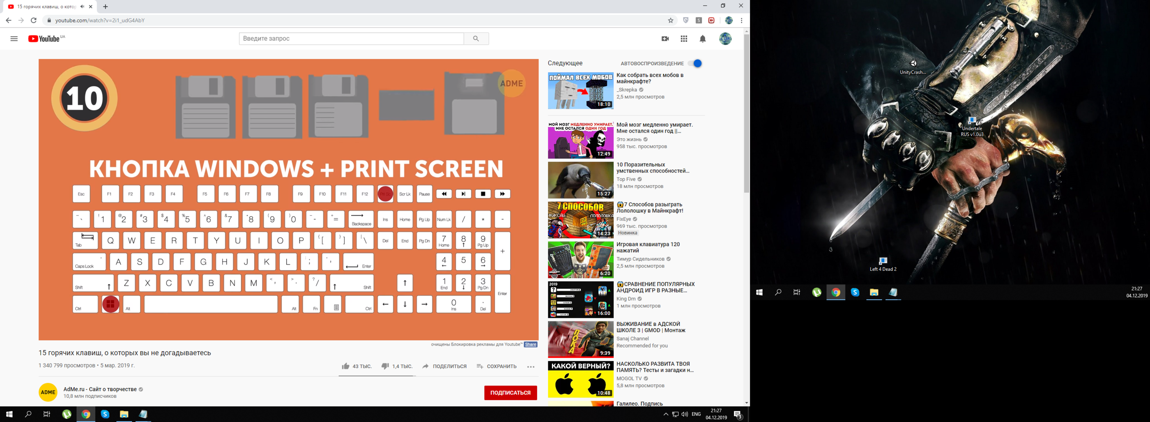Viewport: 1150px width, 422px height.
Task: Select the Undertale RUS v1.0u3 desktop shortcut
Action: click(972, 127)
